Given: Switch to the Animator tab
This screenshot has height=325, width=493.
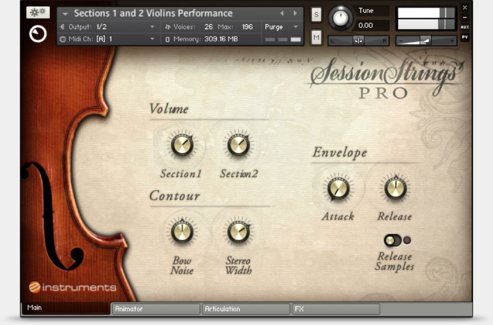Looking at the screenshot, I should [x=154, y=309].
